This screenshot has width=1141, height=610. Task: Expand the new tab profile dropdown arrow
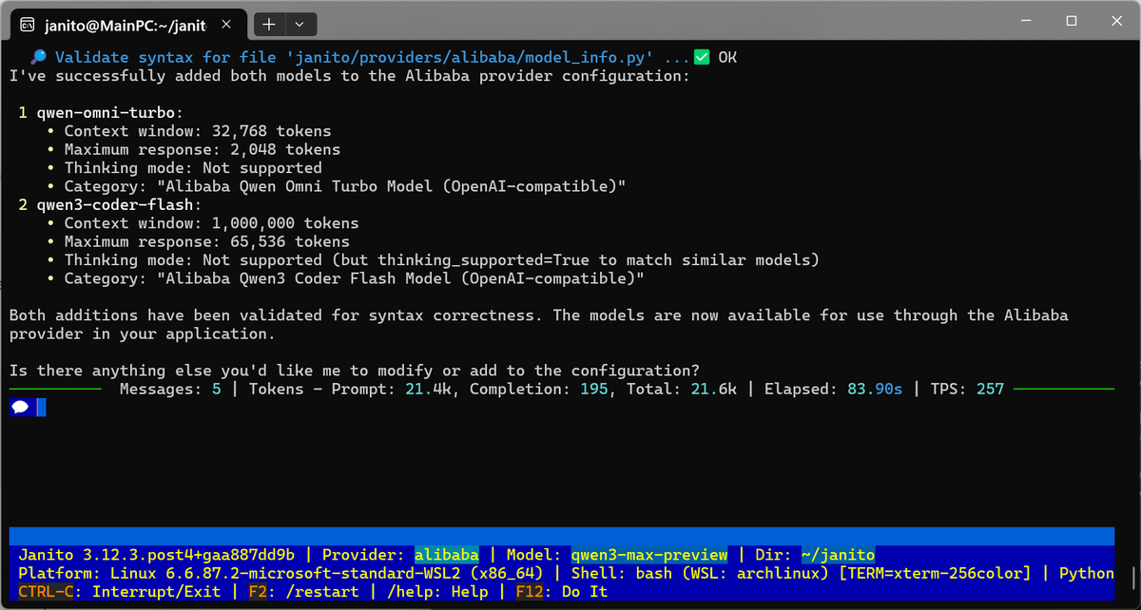(300, 24)
